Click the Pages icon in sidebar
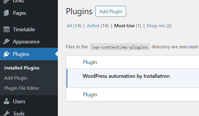The image size is (199, 116). point(6,13)
